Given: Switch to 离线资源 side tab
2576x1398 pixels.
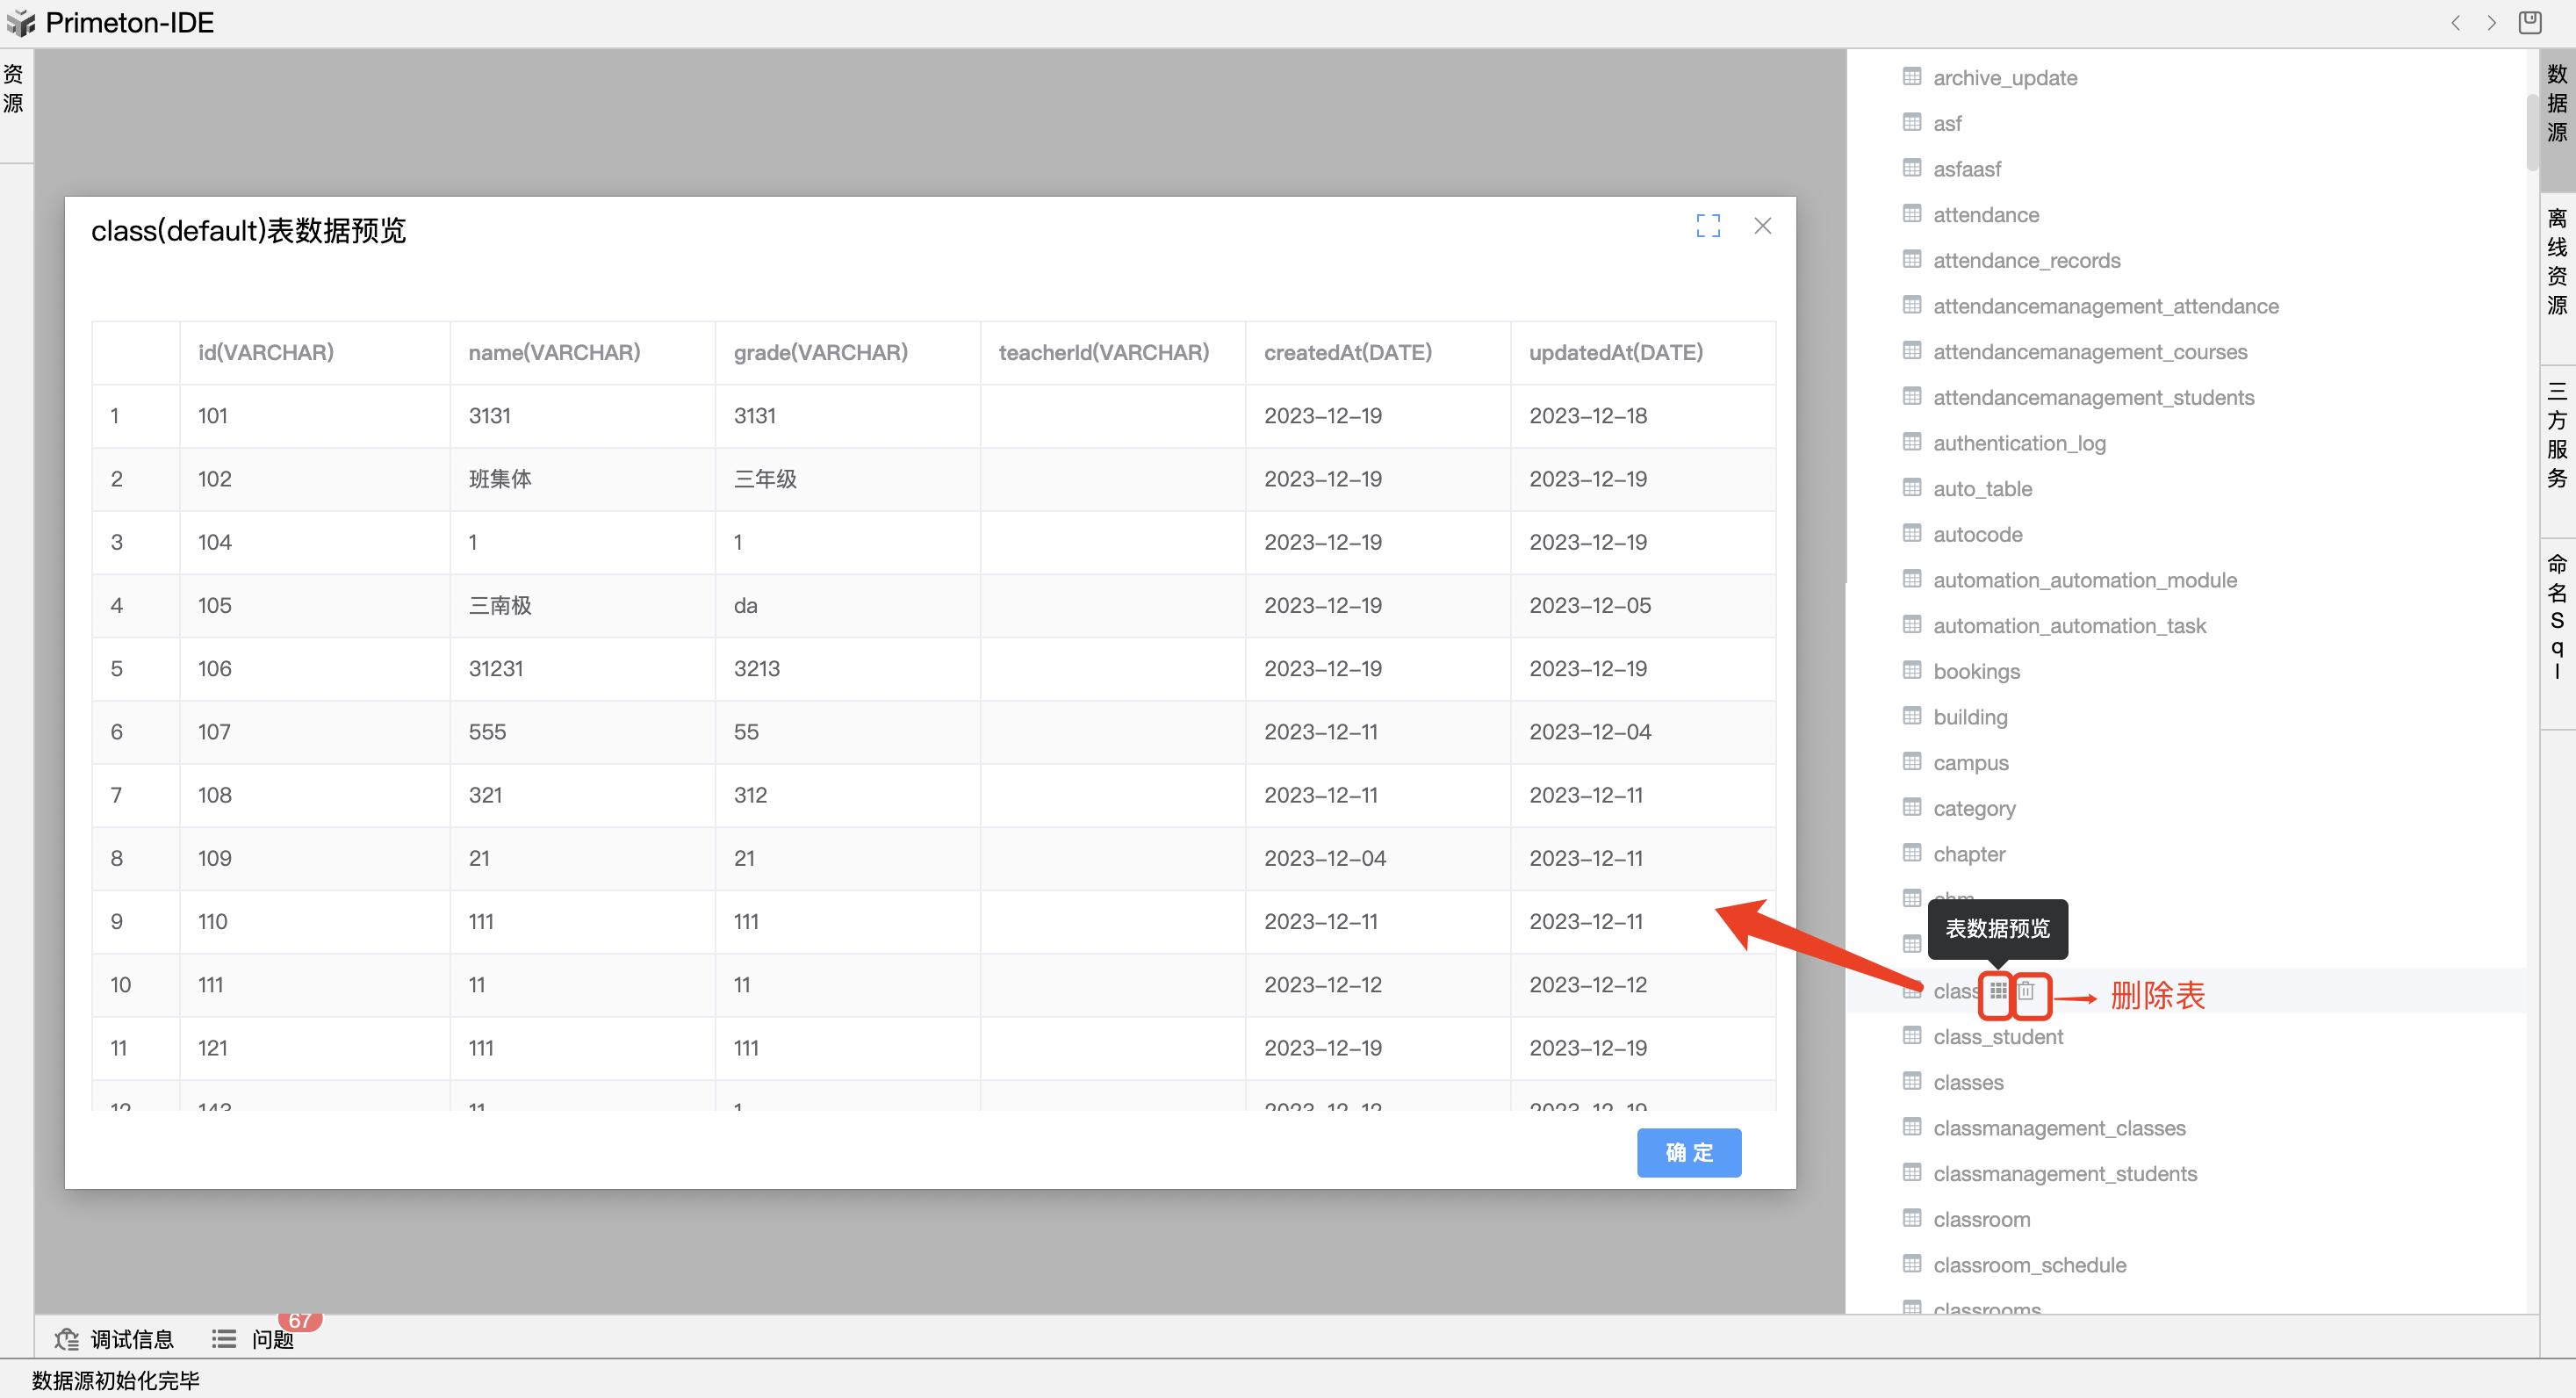Looking at the screenshot, I should [x=2556, y=262].
